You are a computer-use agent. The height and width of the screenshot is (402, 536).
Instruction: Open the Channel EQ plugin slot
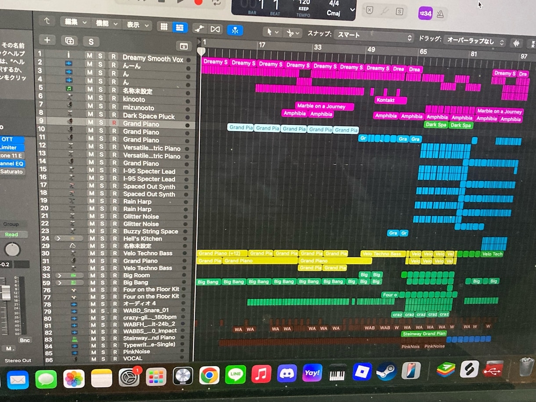tap(12, 163)
